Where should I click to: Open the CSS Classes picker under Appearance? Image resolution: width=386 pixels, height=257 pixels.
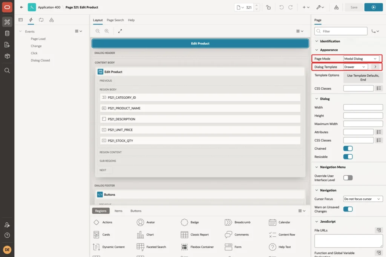(x=378, y=88)
